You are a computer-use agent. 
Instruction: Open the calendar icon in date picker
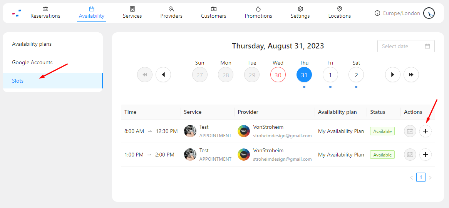point(427,46)
